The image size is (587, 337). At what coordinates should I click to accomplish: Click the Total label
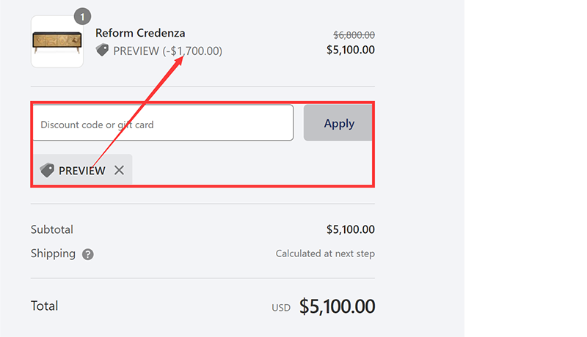pos(44,305)
